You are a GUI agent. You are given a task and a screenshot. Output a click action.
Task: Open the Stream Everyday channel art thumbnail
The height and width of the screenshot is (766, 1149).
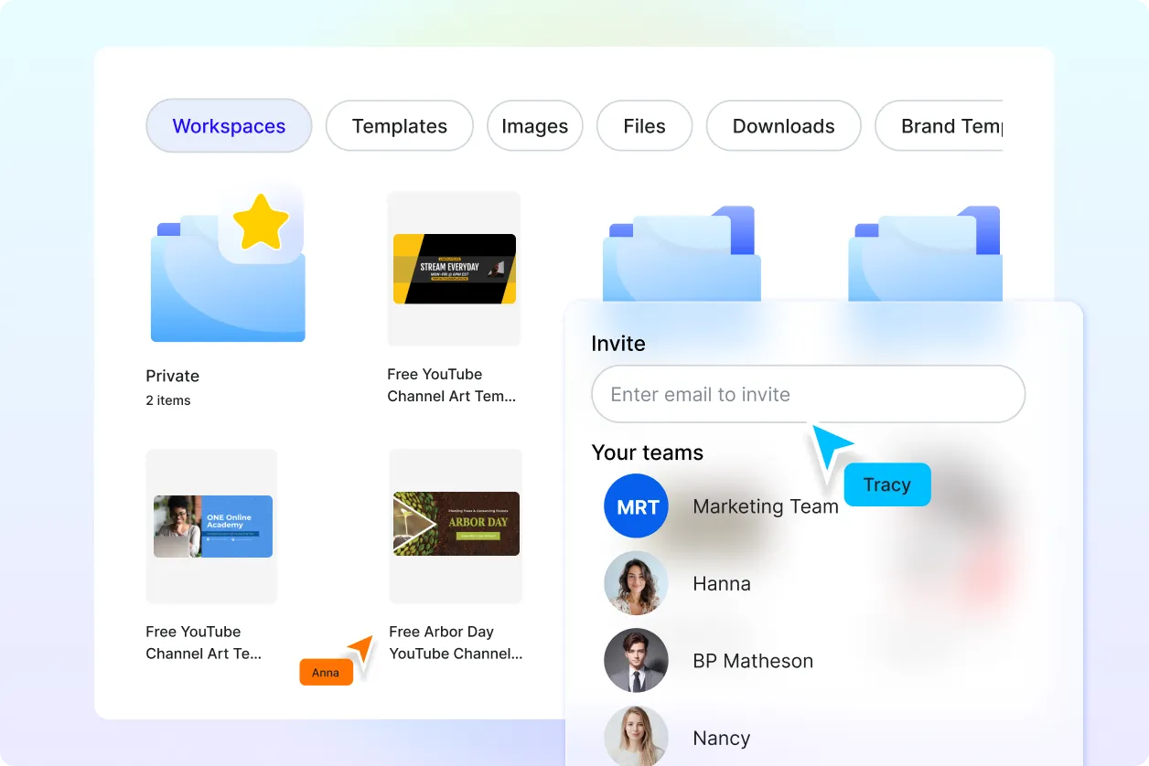click(x=454, y=268)
